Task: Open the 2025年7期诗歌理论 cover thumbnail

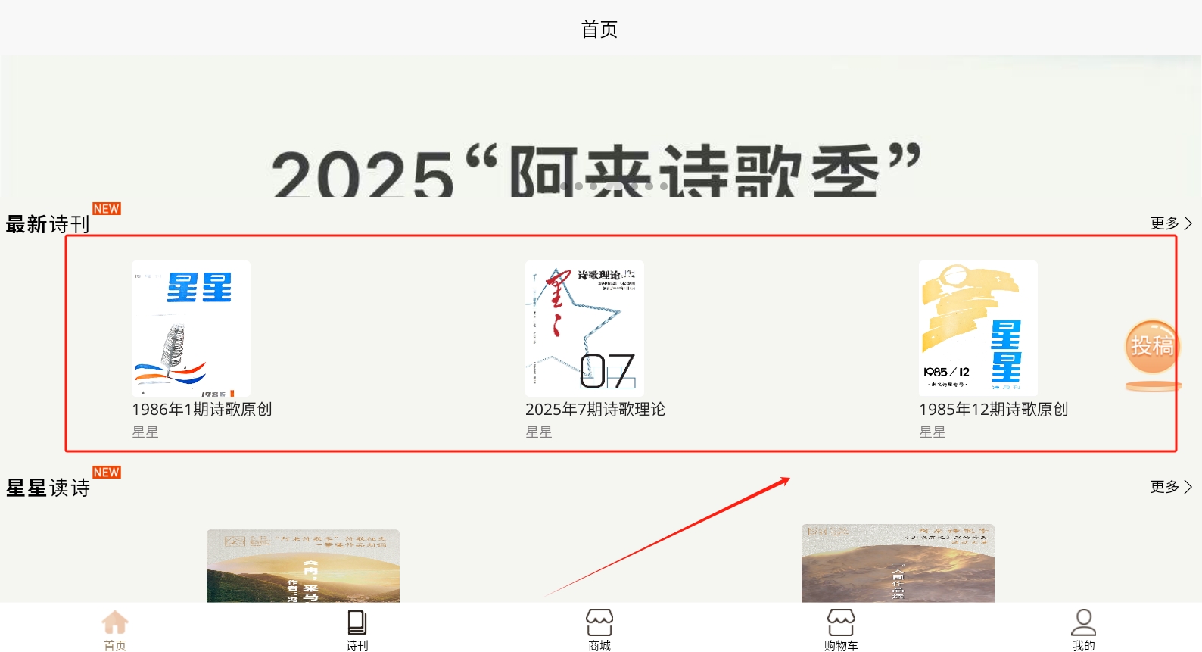Action: [584, 329]
